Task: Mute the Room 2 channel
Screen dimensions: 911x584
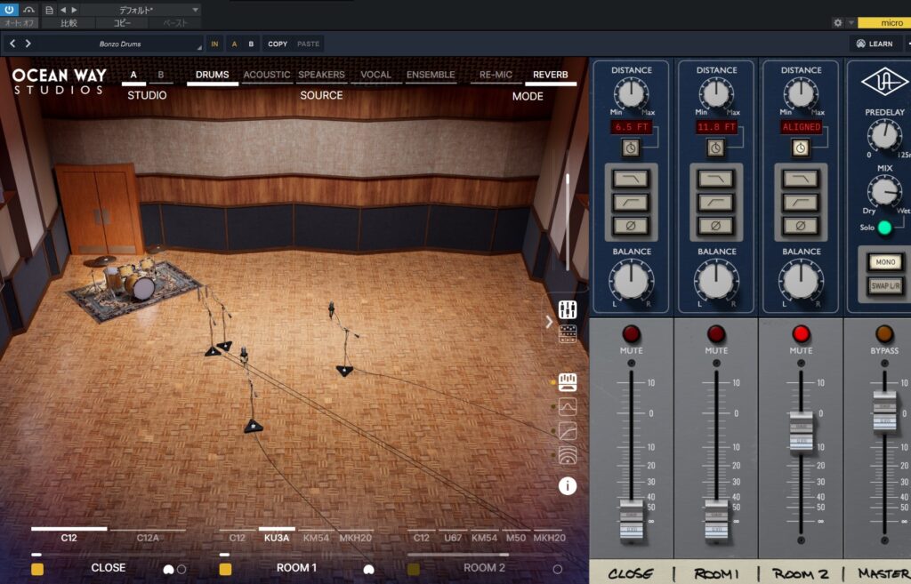Action: [x=801, y=334]
